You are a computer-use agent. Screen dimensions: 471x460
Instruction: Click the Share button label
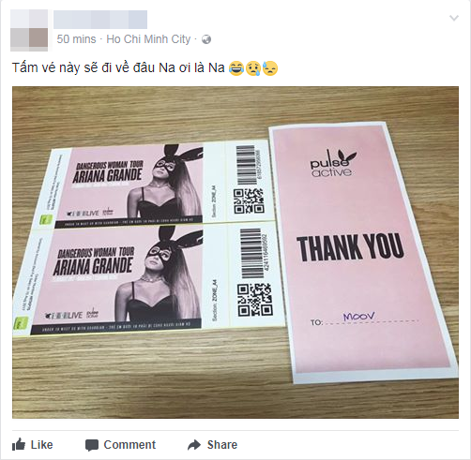pos(222,445)
